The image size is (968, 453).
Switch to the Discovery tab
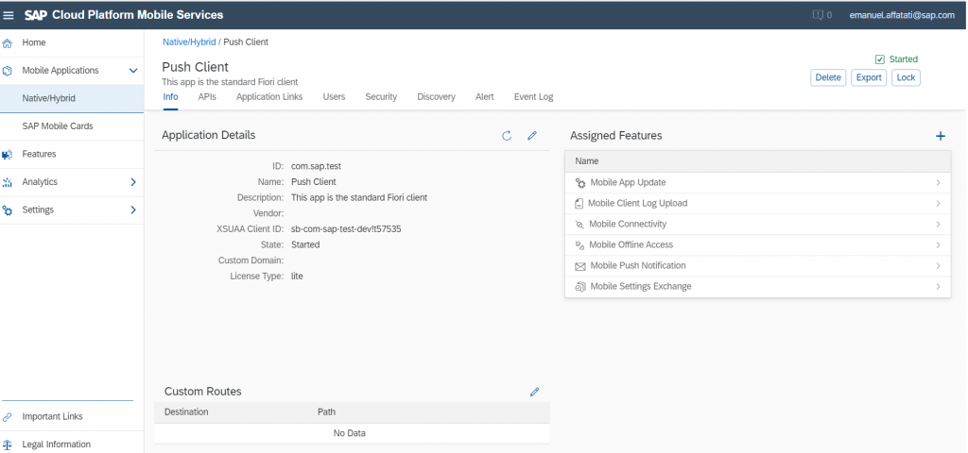pyautogui.click(x=437, y=97)
